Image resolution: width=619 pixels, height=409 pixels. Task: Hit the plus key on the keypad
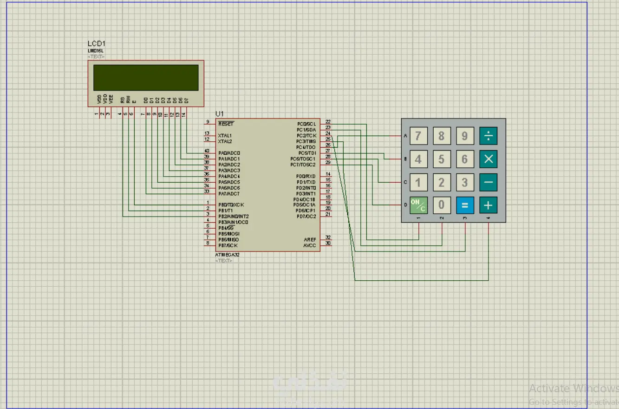(x=488, y=205)
